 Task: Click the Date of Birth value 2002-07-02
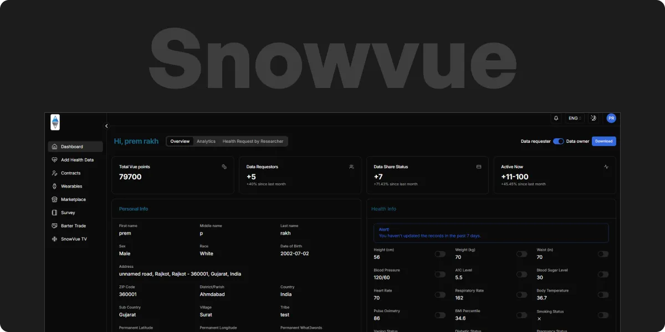tap(295, 254)
